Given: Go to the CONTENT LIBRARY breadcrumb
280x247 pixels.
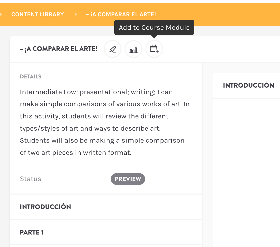Looking at the screenshot, I should 38,14.
